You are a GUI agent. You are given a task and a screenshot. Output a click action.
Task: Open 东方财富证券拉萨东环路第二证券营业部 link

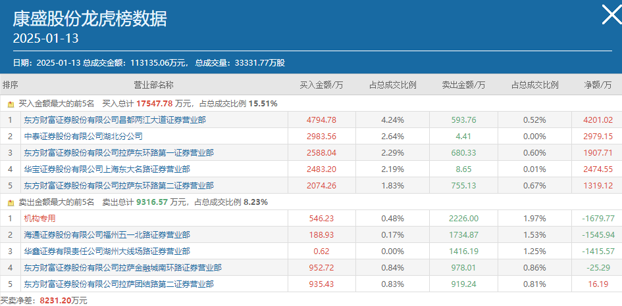118,186
